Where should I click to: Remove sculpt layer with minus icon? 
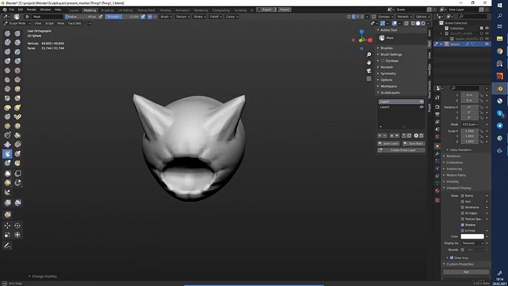point(385,136)
